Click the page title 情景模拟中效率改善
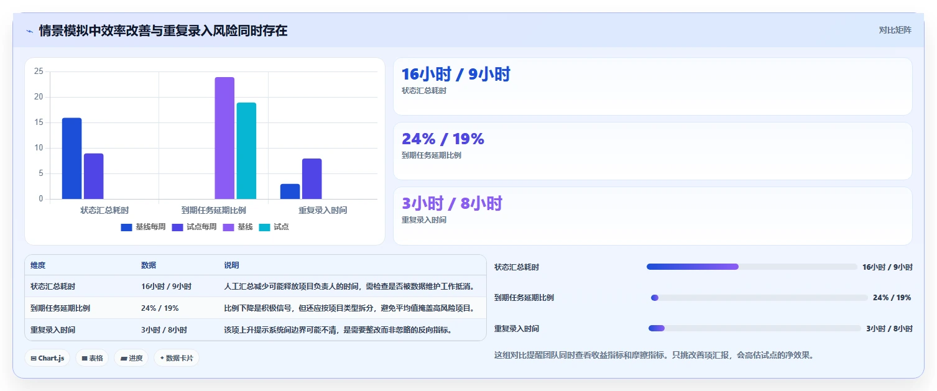This screenshot has height=391, width=937. click(163, 30)
